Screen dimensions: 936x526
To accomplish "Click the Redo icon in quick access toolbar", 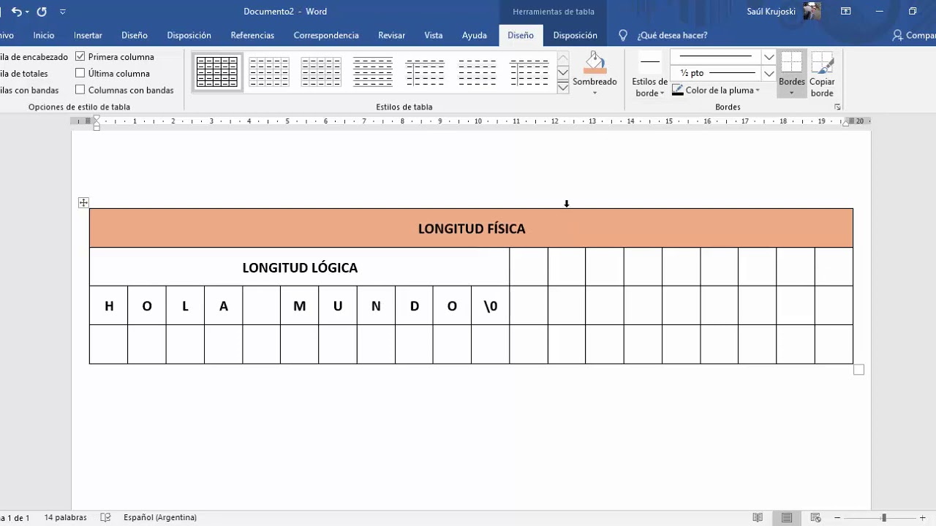I will 42,12.
